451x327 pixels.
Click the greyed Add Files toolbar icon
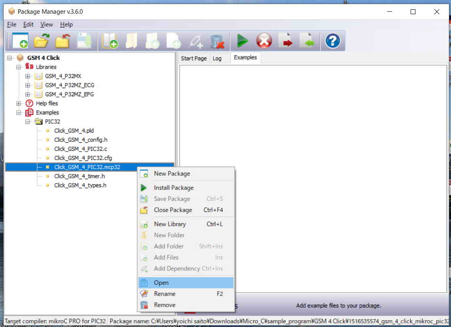coord(174,41)
